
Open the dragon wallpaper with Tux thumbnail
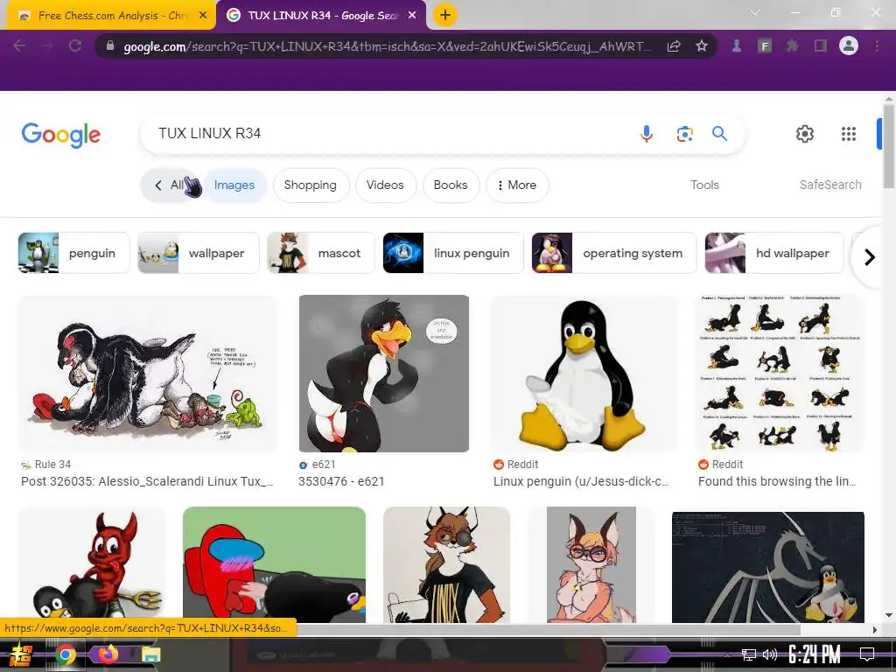pos(768,567)
